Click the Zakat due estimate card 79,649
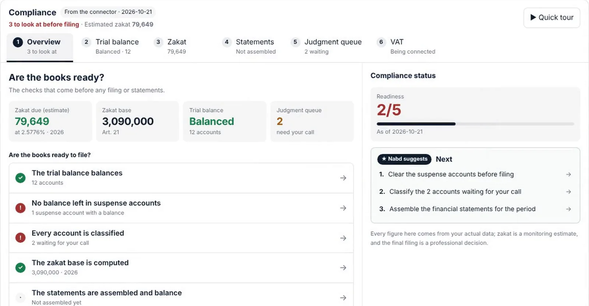Screen dimensions: 589x306 pos(50,121)
